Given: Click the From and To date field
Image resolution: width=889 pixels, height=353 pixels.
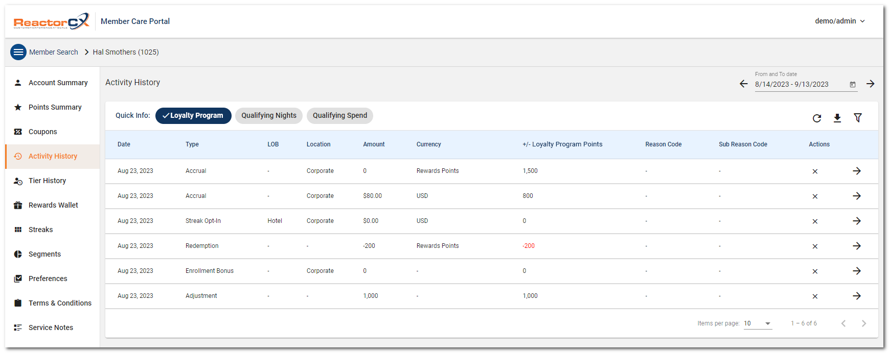Looking at the screenshot, I should 797,85.
